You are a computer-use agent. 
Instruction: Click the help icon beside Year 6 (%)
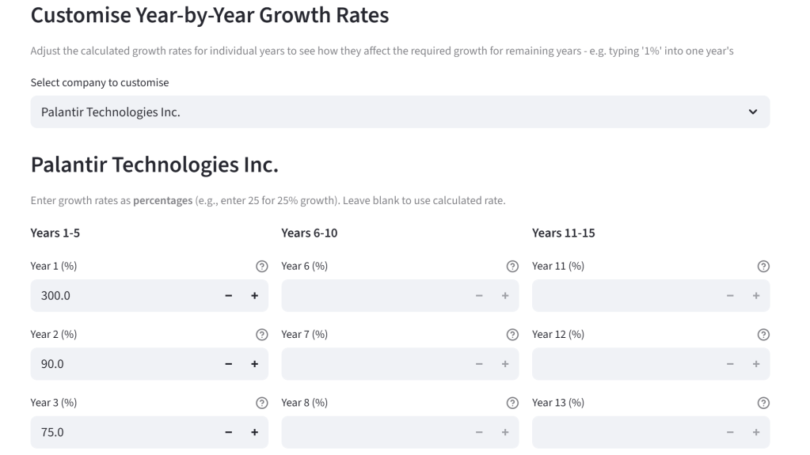click(x=512, y=267)
